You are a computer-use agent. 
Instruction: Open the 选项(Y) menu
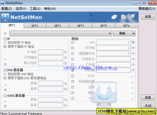coord(21,9)
